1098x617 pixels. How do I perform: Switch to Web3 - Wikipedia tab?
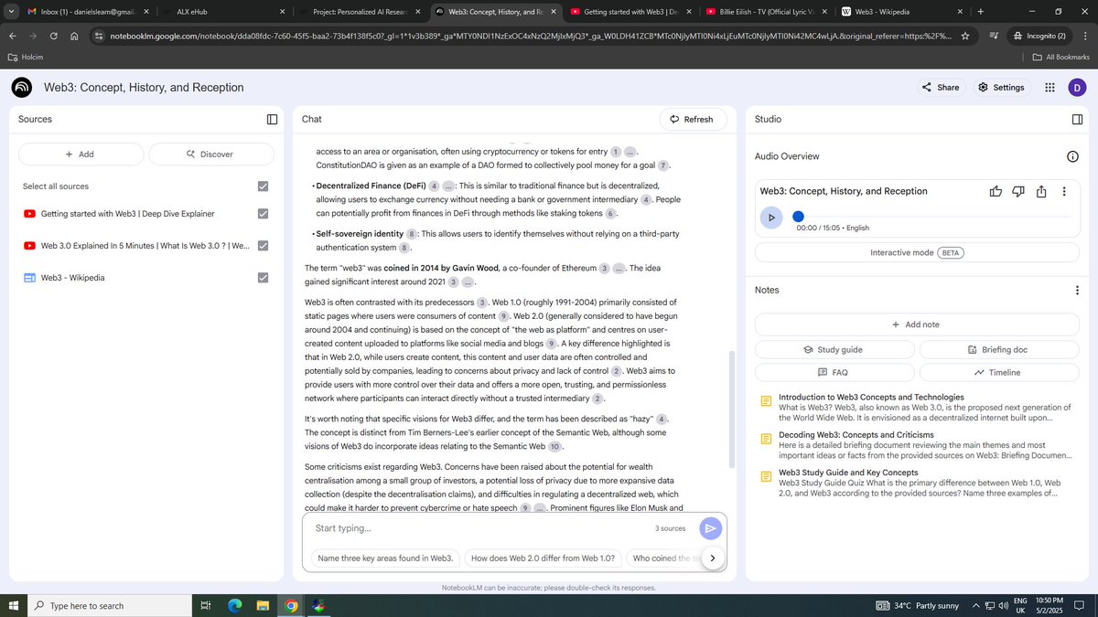pyautogui.click(x=901, y=12)
